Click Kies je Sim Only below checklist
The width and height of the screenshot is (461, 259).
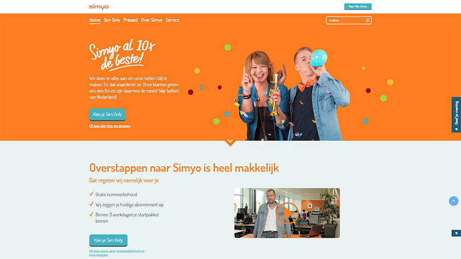[108, 240]
